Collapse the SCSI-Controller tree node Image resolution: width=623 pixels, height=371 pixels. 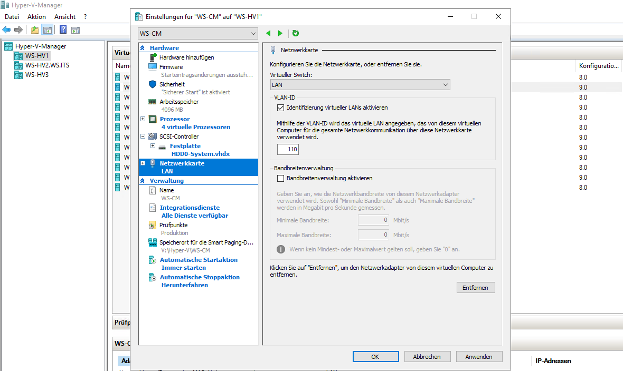[x=143, y=136]
